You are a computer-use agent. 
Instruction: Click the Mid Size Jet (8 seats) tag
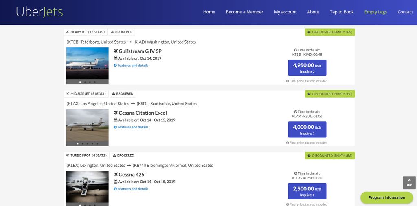(86, 94)
